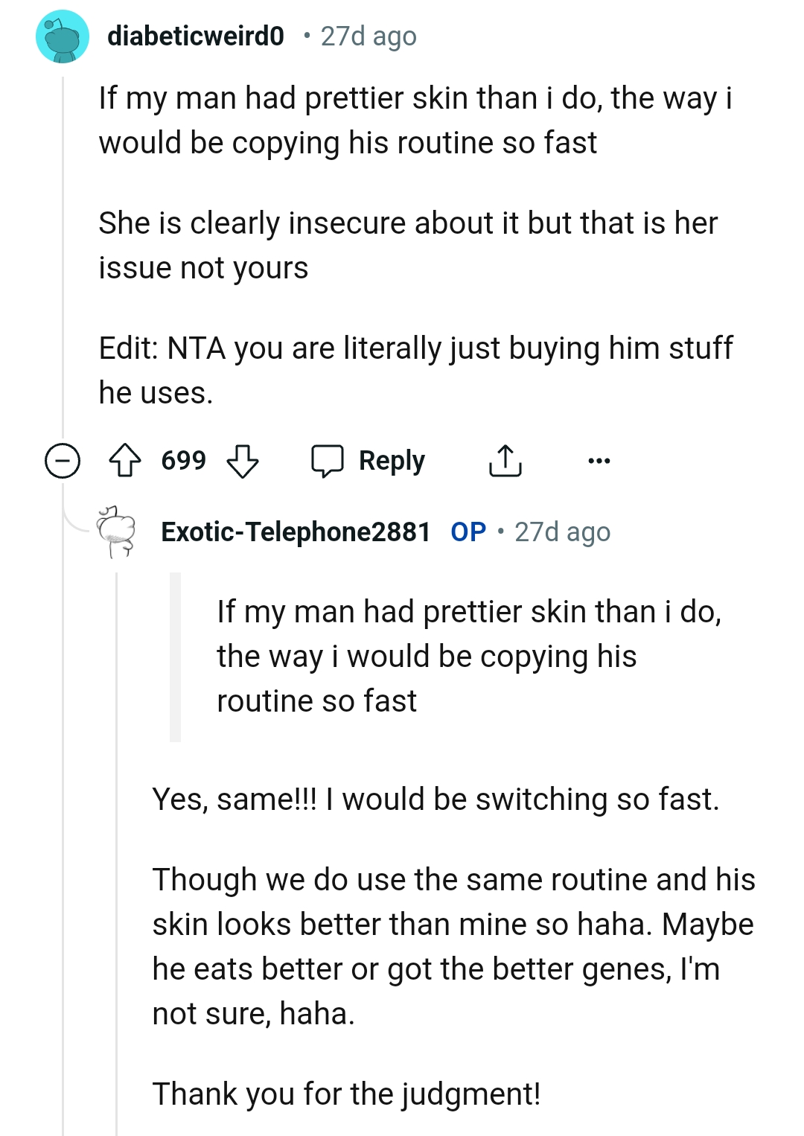Open the share options for the comment
The image size is (804, 1136).
click(x=505, y=460)
